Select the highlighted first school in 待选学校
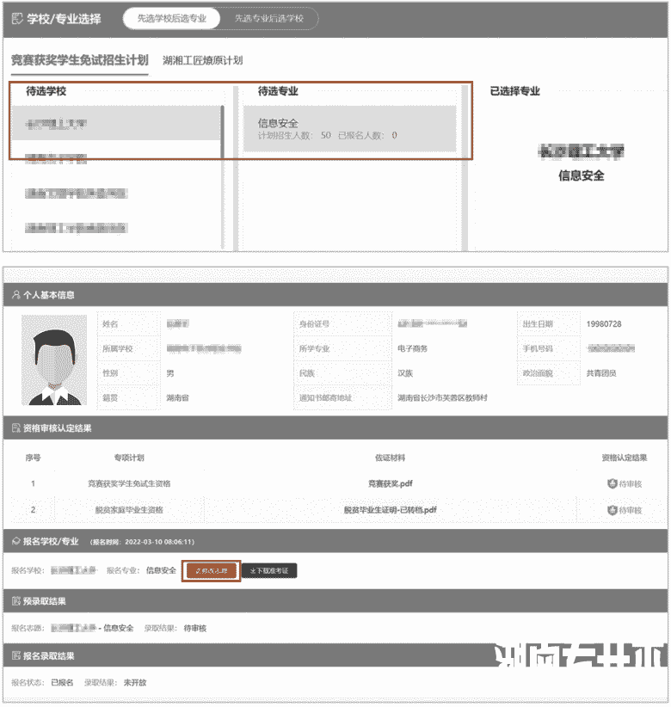Image resolution: width=671 pixels, height=707 pixels. (x=115, y=124)
